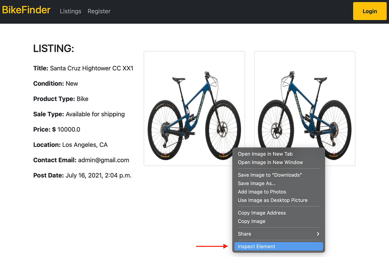
Task: Choose Use Image as Desktop Picture
Action: pyautogui.click(x=273, y=200)
